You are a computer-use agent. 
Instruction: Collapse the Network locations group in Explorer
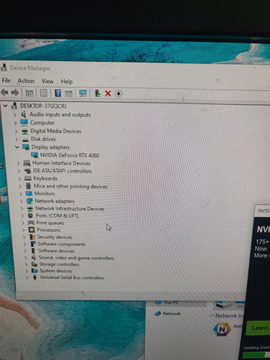point(212,315)
